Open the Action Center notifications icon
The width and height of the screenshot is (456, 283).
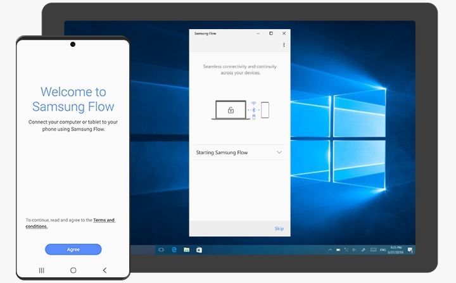410,250
